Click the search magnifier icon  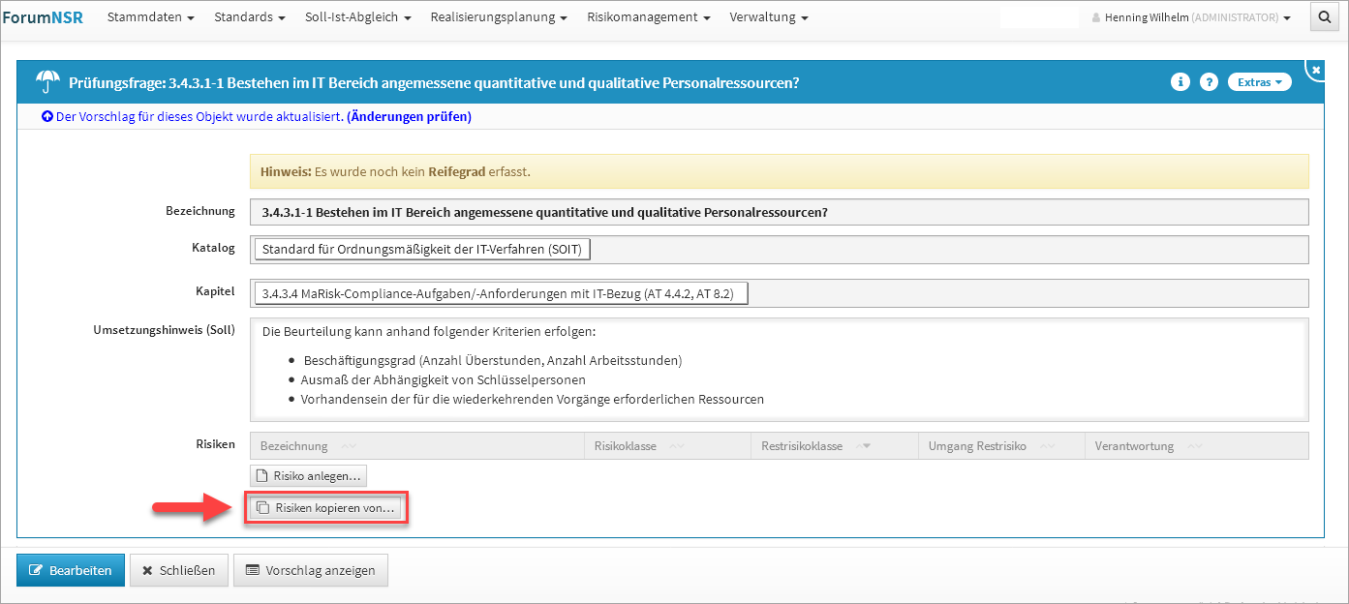tap(1324, 17)
